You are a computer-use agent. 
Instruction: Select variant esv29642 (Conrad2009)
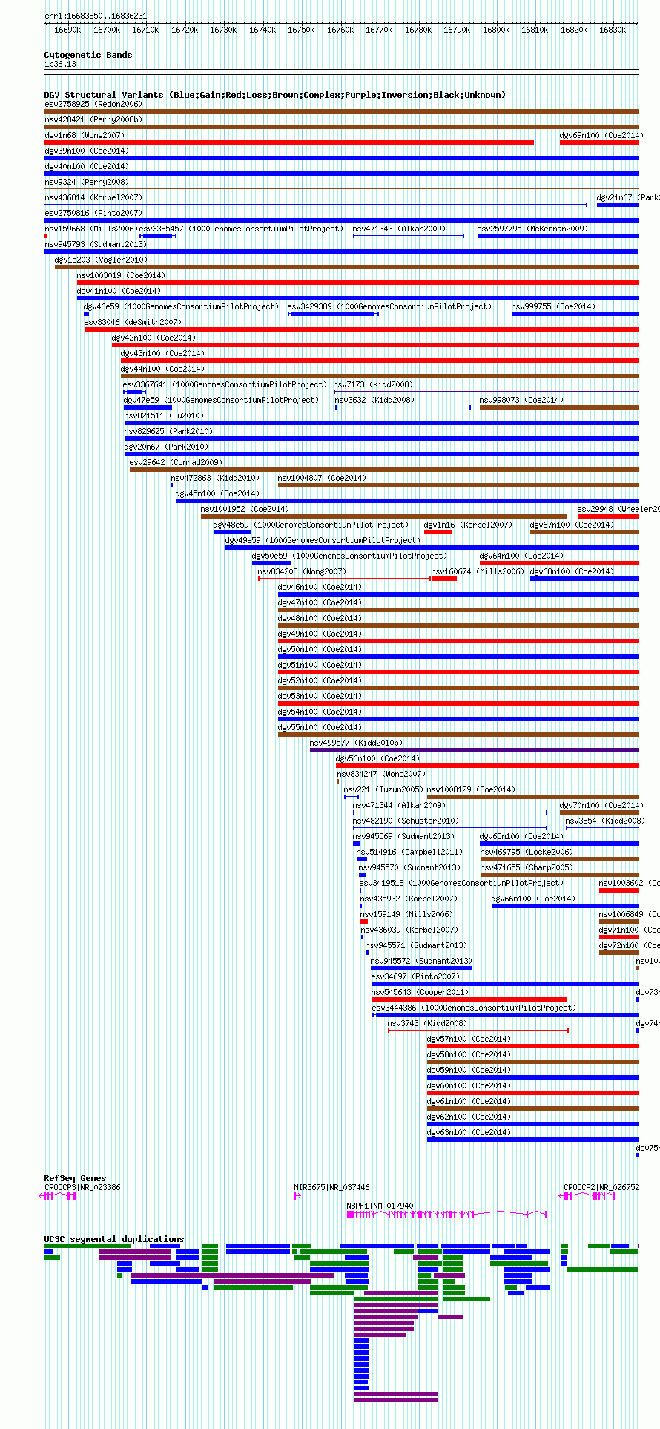(176, 462)
